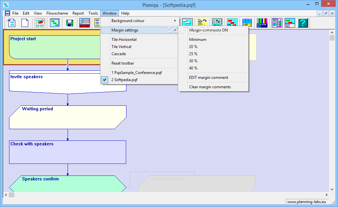338x207 pixels.
Task: Open the File menu
Action: point(15,13)
